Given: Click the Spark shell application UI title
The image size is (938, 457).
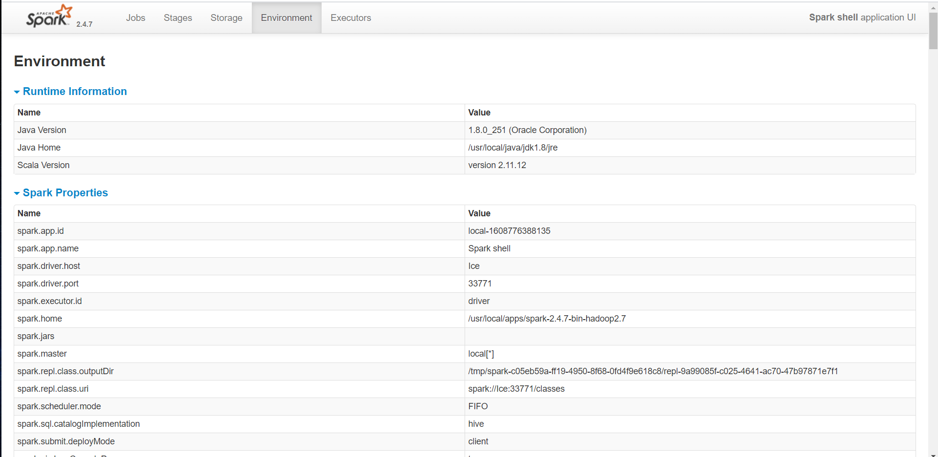Looking at the screenshot, I should coord(862,18).
